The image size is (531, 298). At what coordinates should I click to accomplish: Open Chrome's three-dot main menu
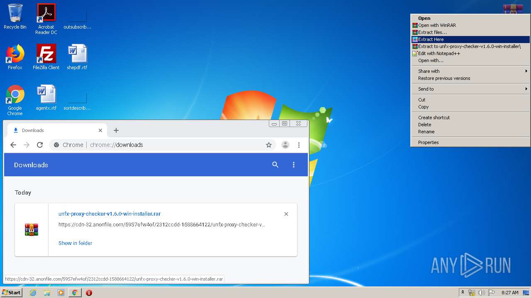[x=299, y=145]
